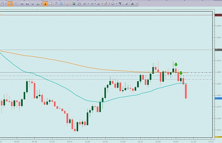This screenshot has width=222, height=143.
Task: Click the 1.4350 price axis value
Action: (x=218, y=26)
